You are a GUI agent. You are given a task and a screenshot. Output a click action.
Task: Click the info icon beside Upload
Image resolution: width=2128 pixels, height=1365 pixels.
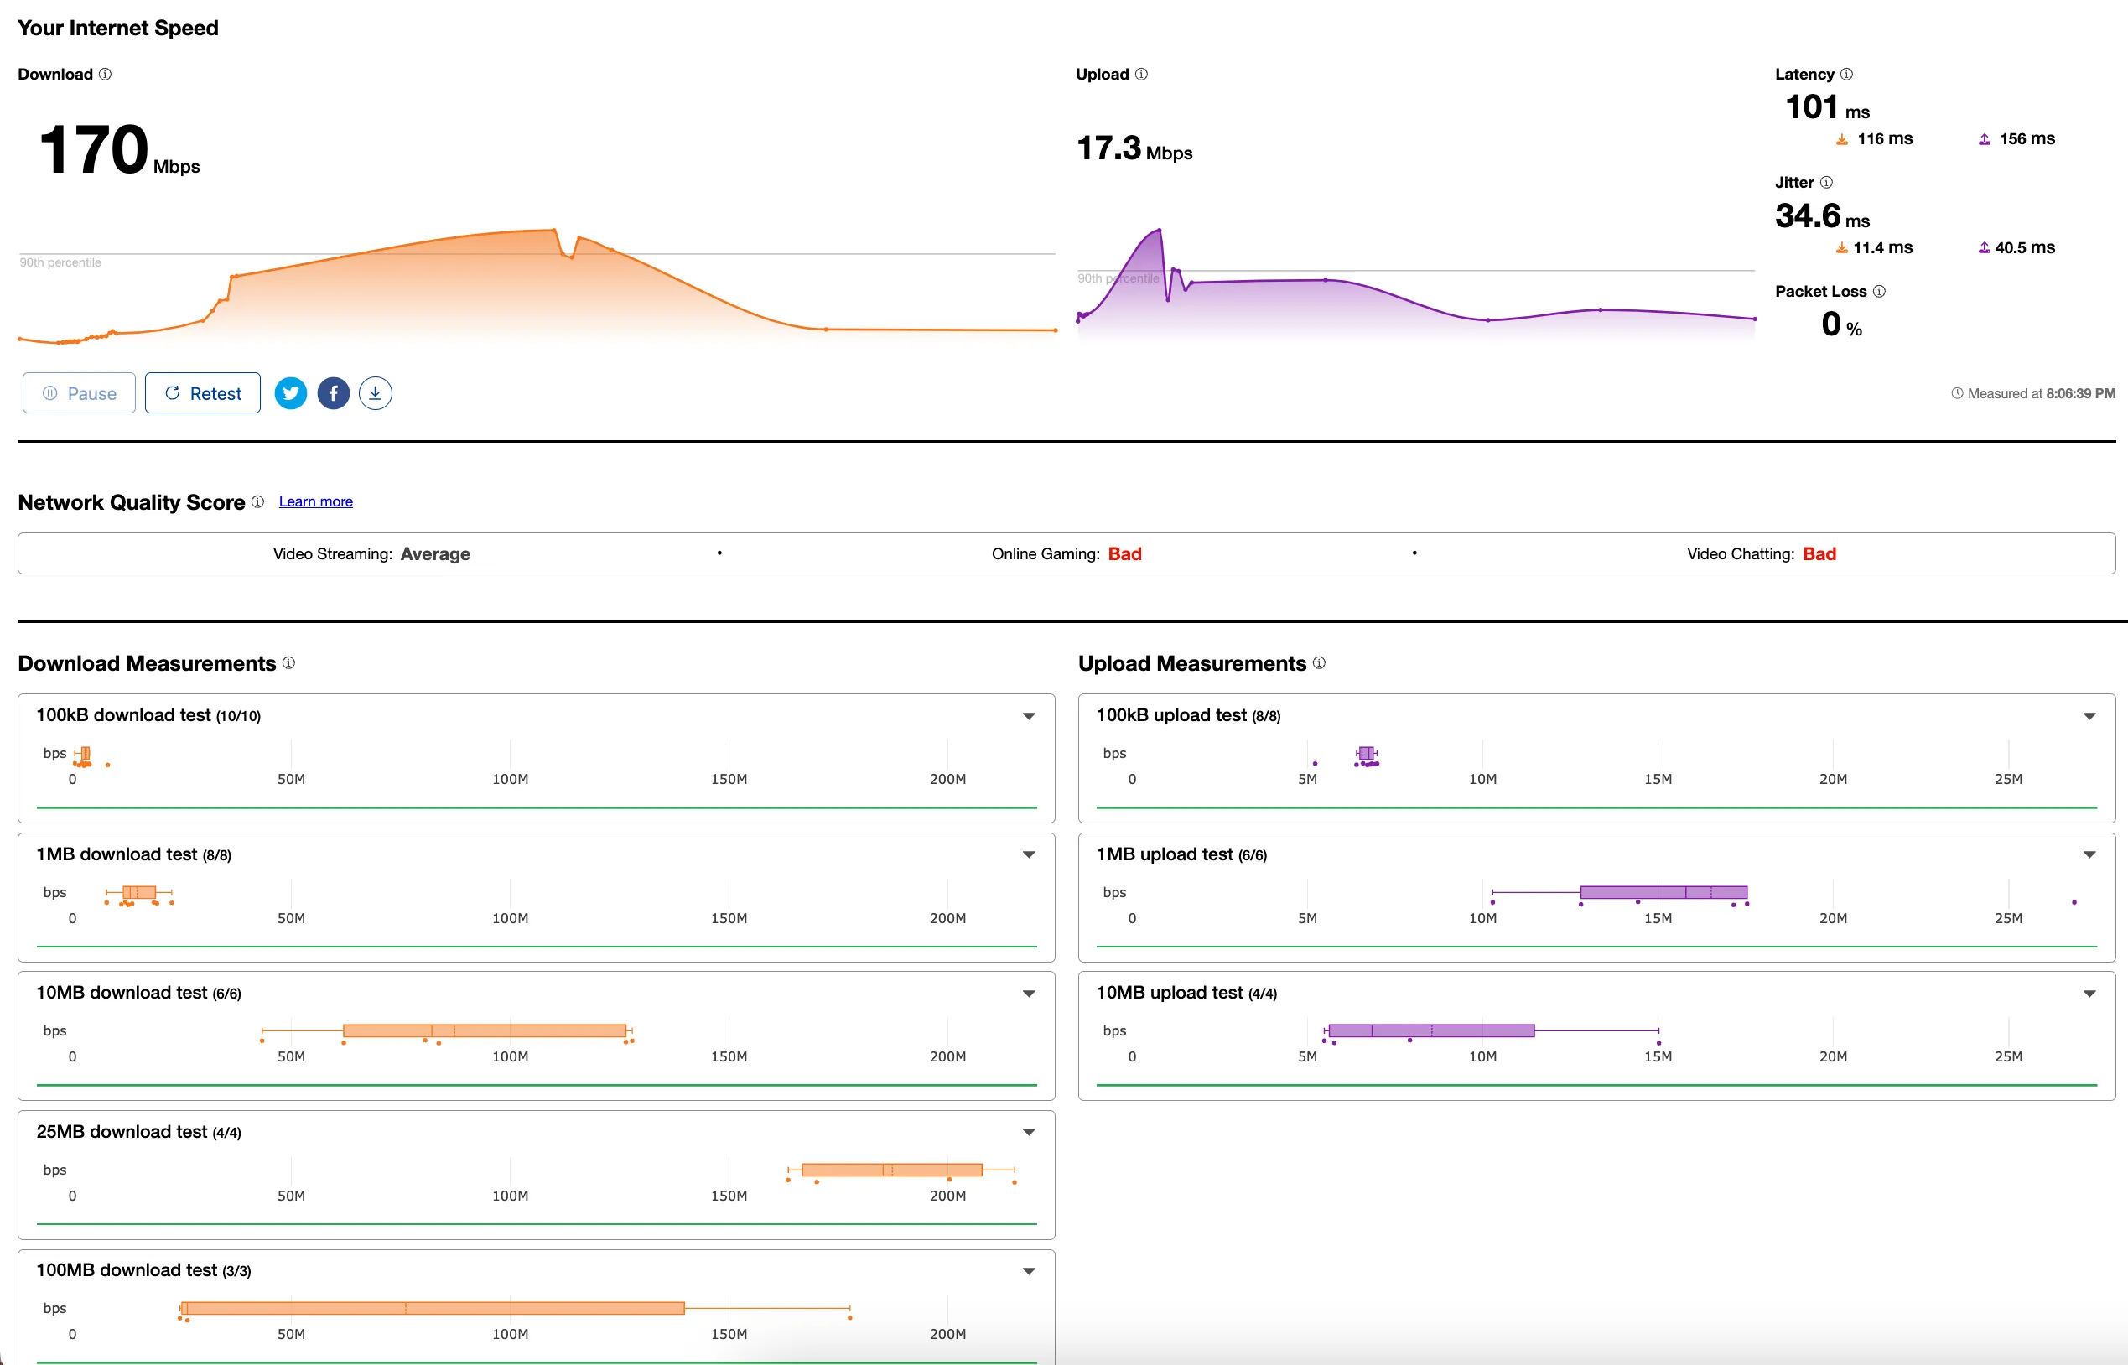tap(1141, 74)
